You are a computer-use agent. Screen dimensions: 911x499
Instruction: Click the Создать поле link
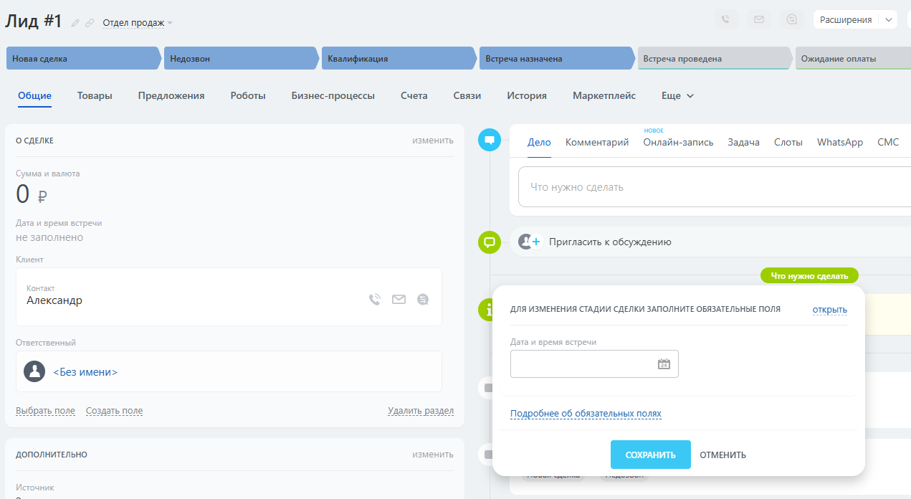coord(114,411)
